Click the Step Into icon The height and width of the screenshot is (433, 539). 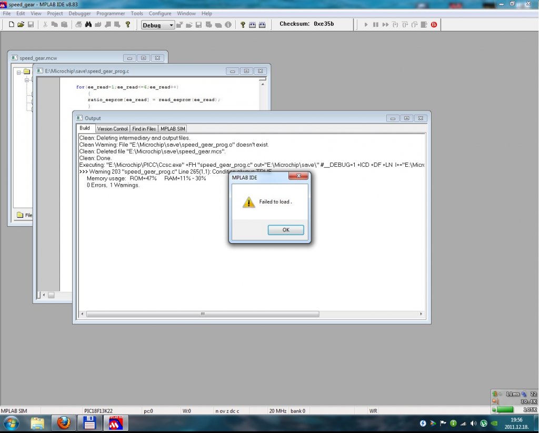click(395, 25)
